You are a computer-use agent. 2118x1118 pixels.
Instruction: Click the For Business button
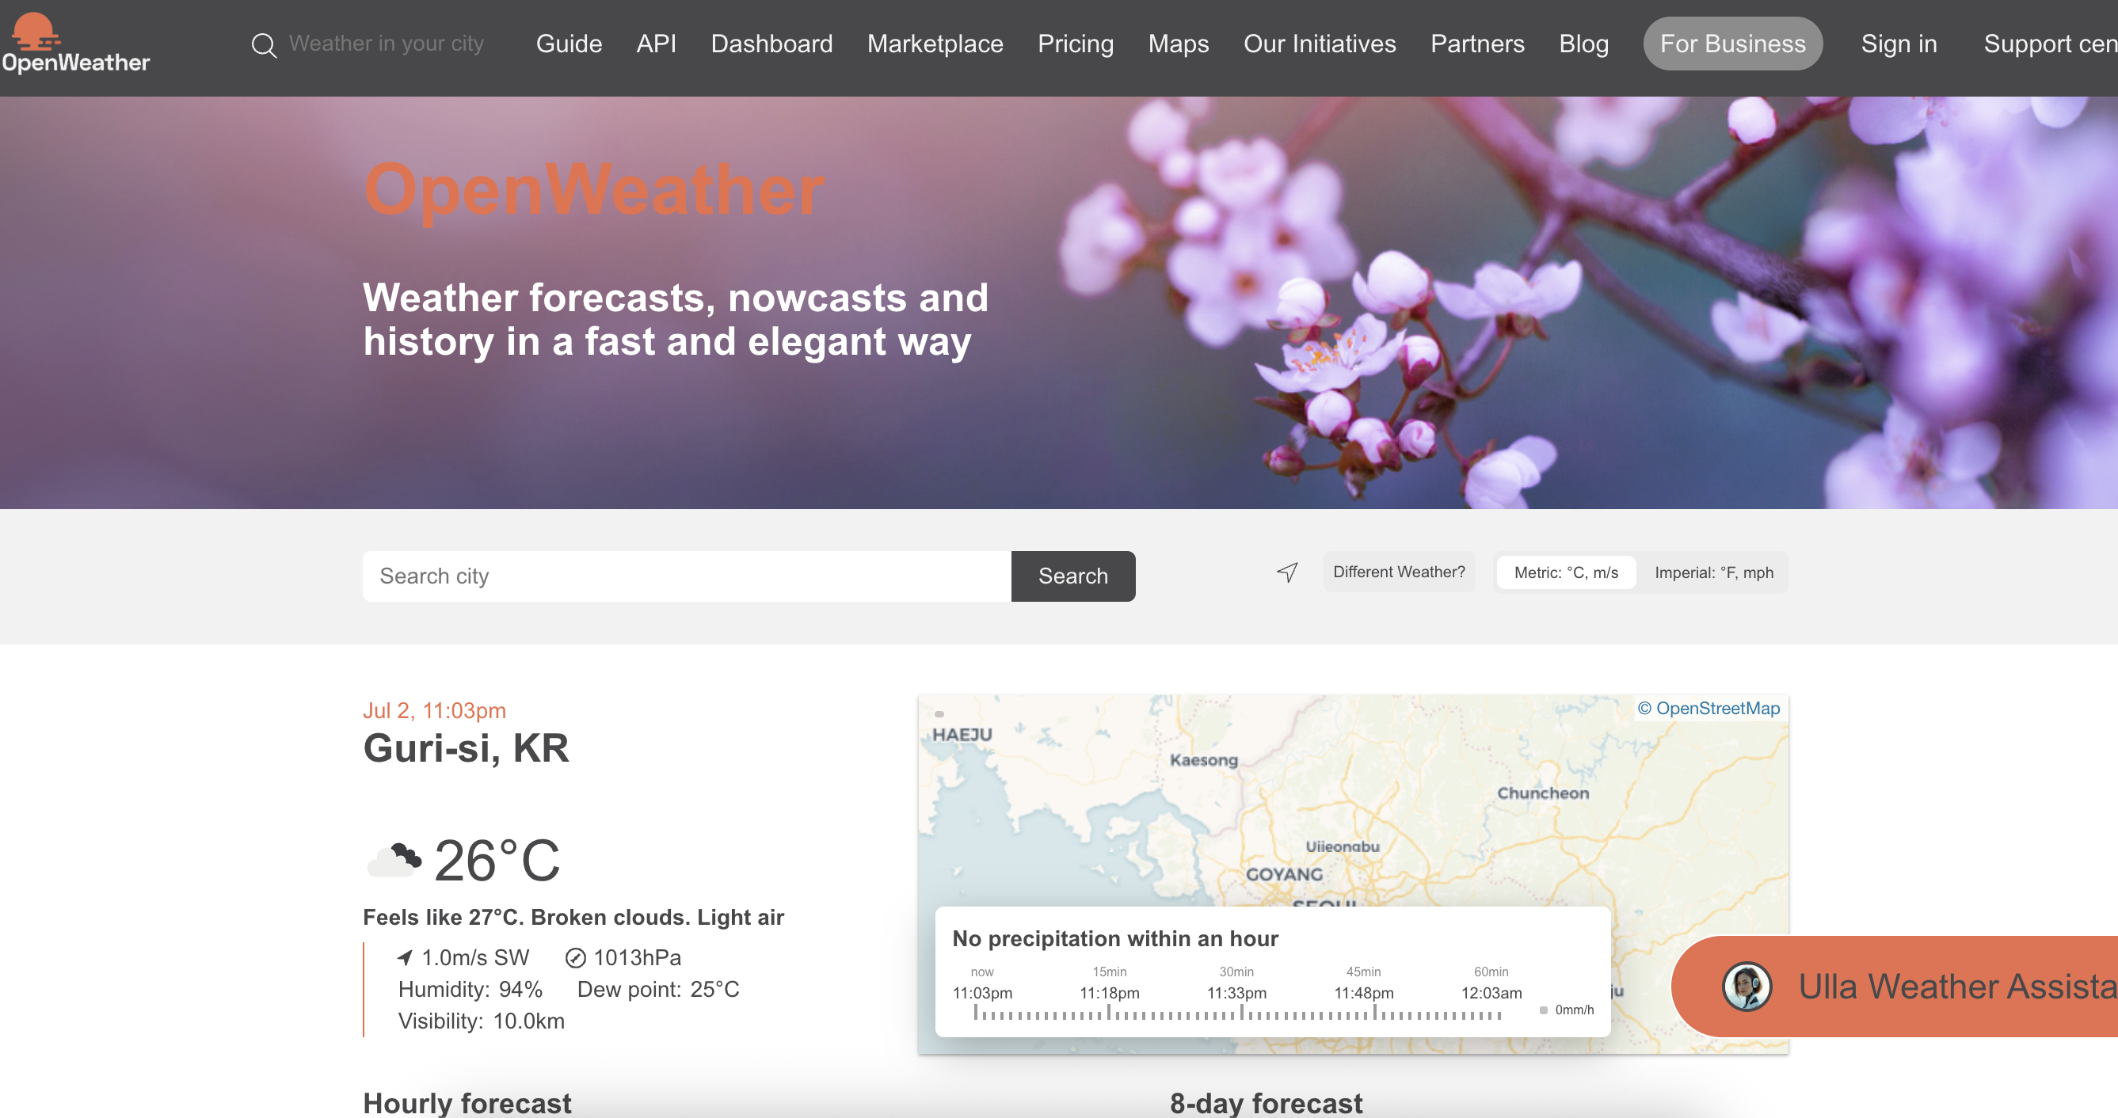pyautogui.click(x=1731, y=44)
